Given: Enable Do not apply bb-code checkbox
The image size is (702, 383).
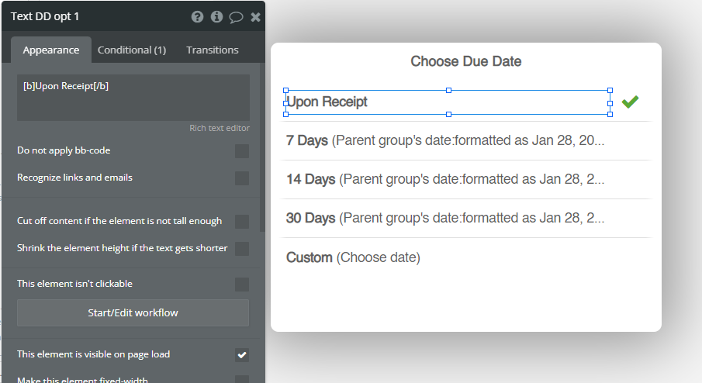Looking at the screenshot, I should pyautogui.click(x=242, y=151).
